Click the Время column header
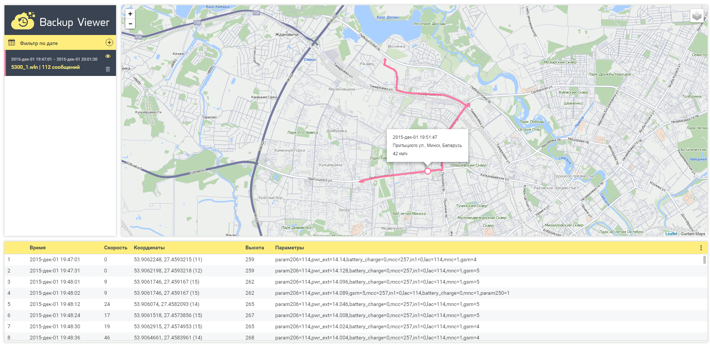Viewport: 710px width, 345px height. point(38,248)
